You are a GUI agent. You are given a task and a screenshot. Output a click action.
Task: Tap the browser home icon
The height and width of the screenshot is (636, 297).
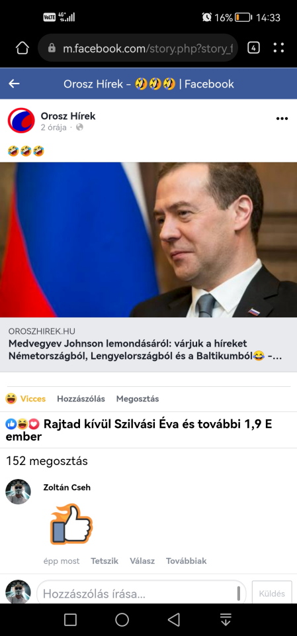pyautogui.click(x=22, y=48)
